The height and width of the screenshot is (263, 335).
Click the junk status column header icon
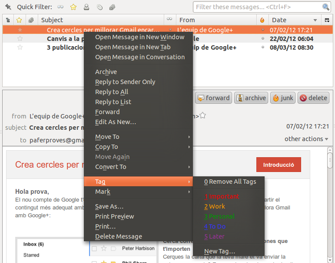coord(262,20)
